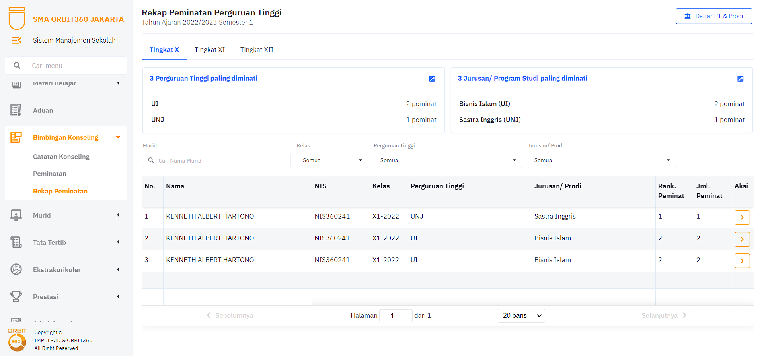Click the Prestasi trophy icon

click(16, 297)
